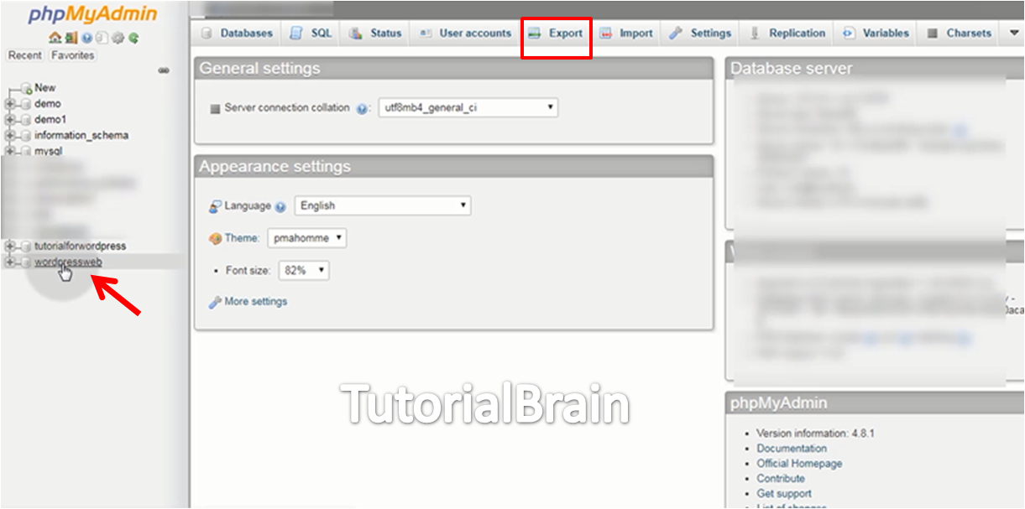Select the demo1 database
The image size is (1025, 509).
coord(50,120)
